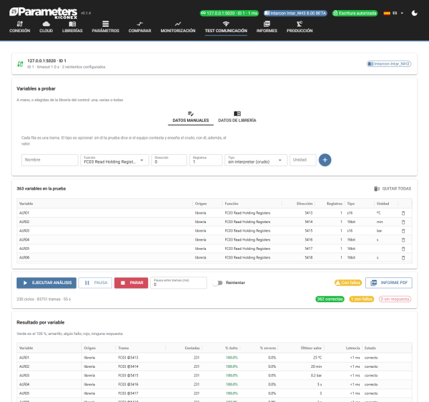The height and width of the screenshot is (402, 429).
Task: Enable the Reintentar switch
Action: [x=218, y=283]
